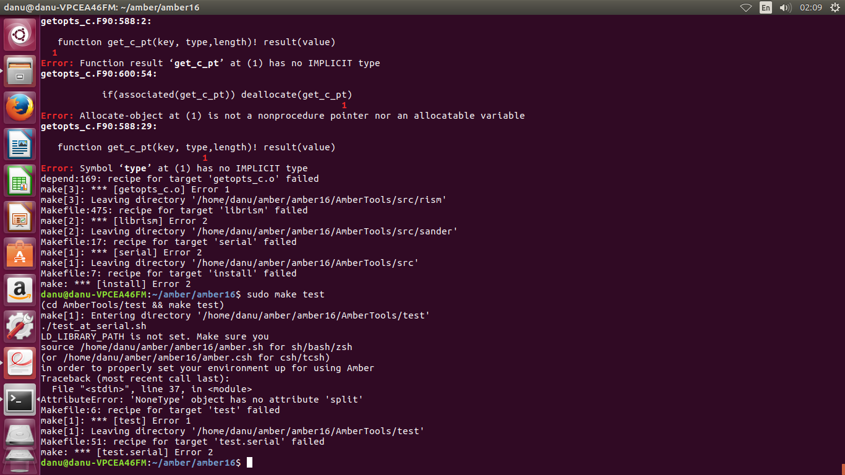Open the Ubuntu Dash search
Screen dimensions: 845x475
20,35
